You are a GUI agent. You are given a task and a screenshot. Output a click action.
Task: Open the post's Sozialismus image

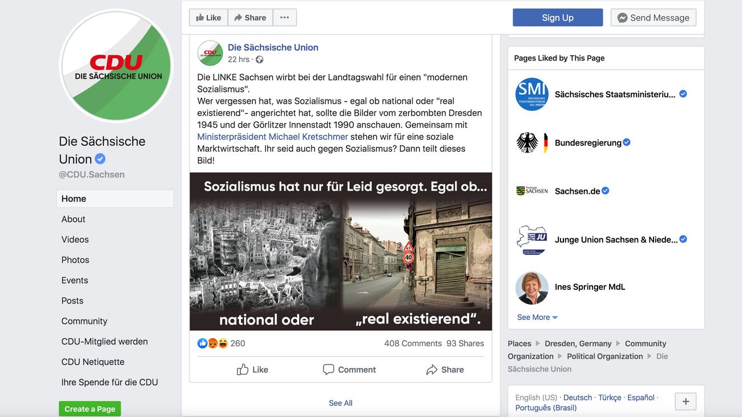[x=341, y=252]
